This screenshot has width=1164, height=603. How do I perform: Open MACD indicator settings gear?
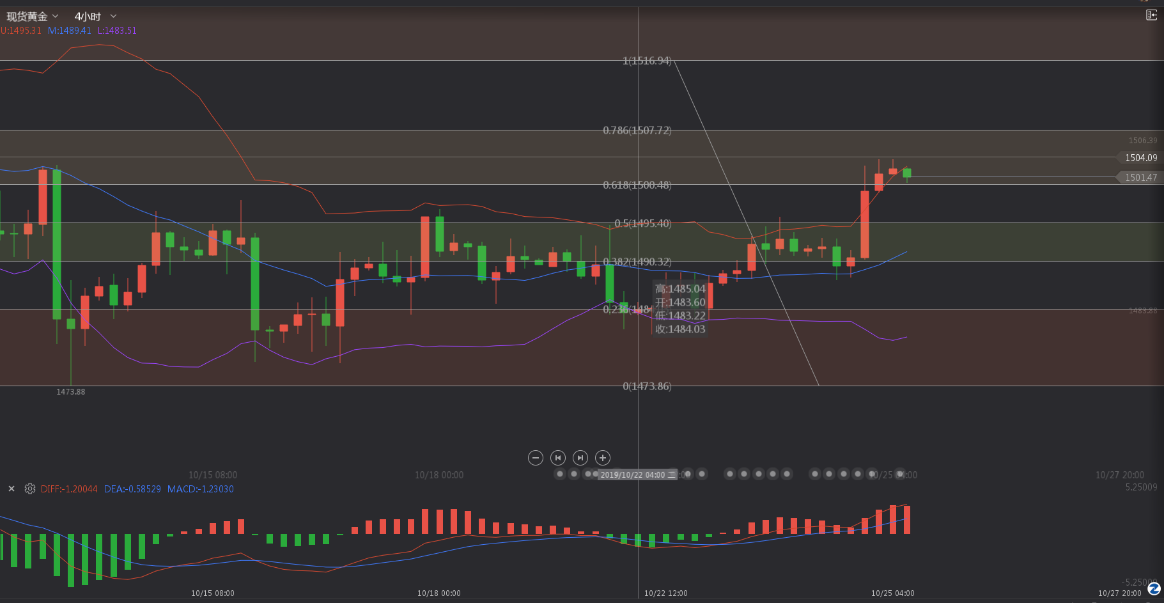30,489
